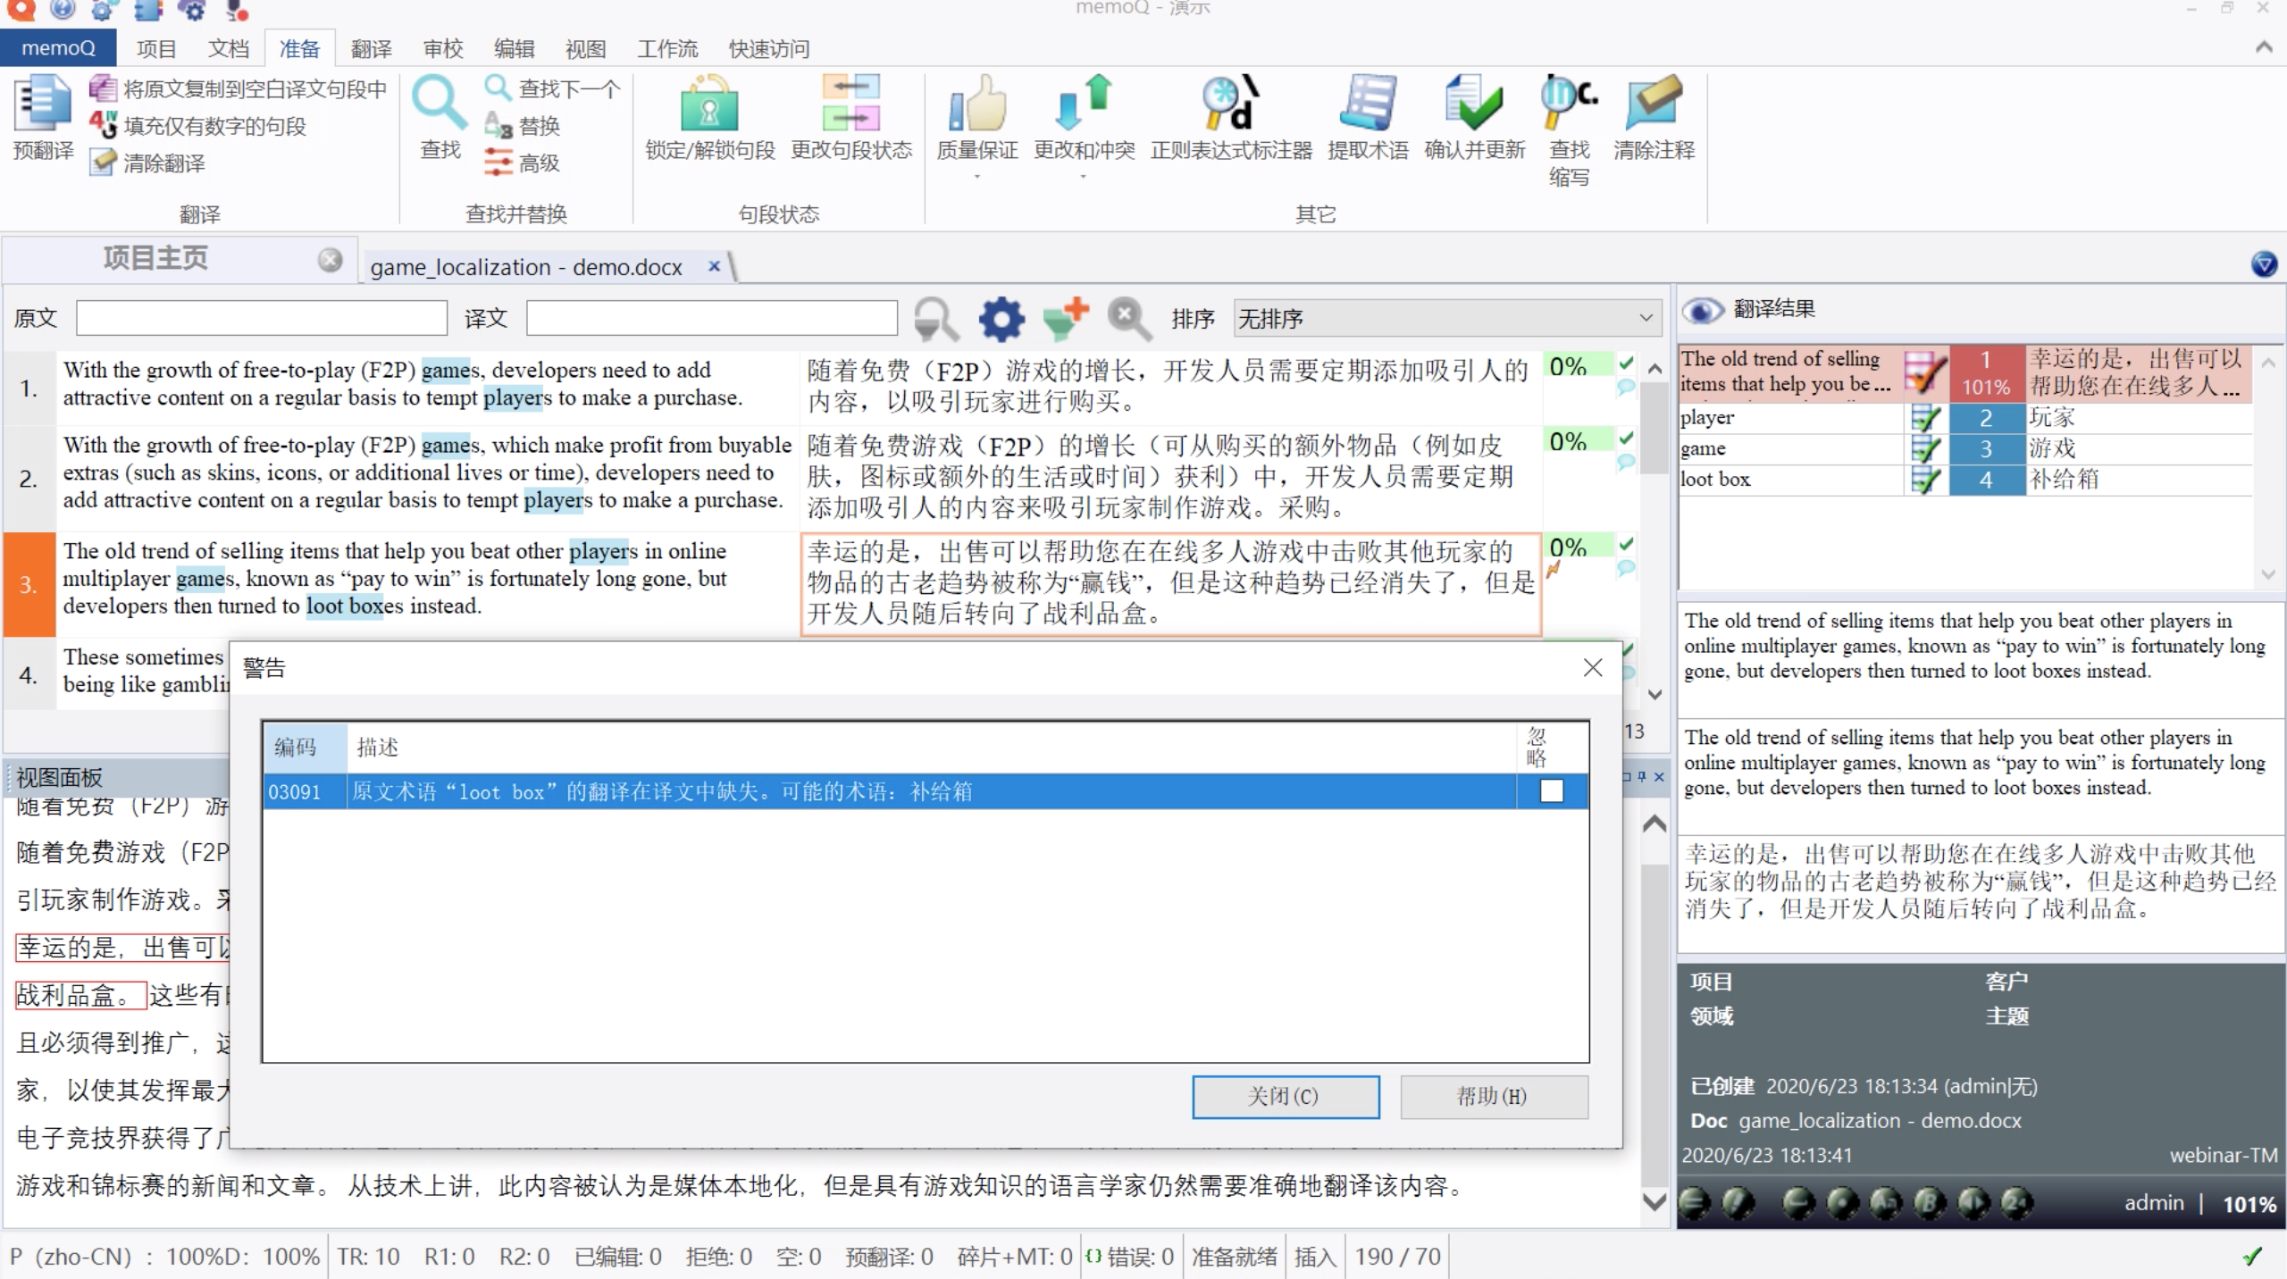The width and height of the screenshot is (2287, 1279).
Task: Collapse the ribbon with the chevron
Action: (2264, 47)
